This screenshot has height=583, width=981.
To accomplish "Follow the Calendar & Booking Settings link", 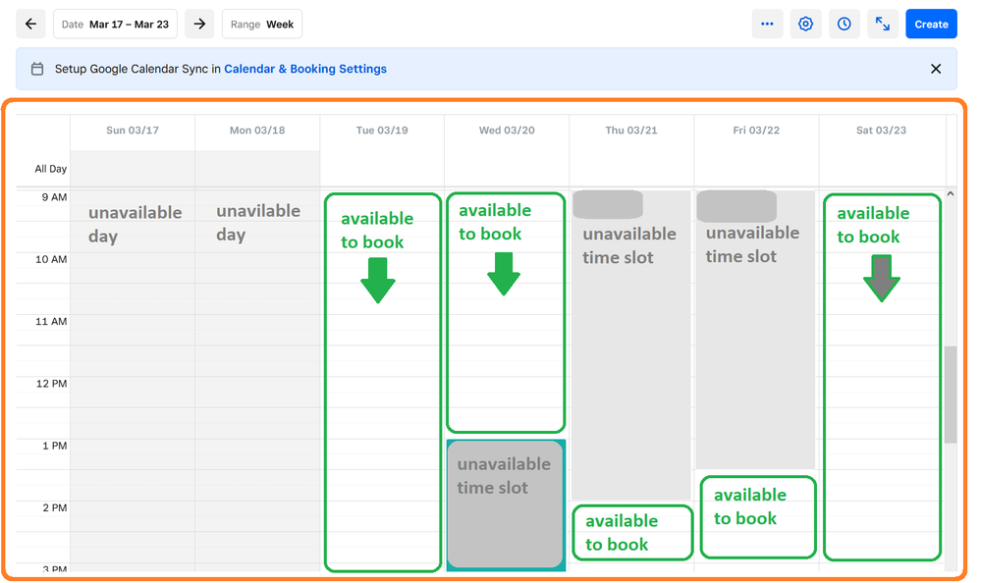I will coord(305,69).
